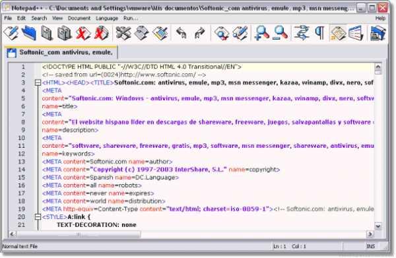Click 'name=expires' META line 17
396x258 pixels.
coord(98,193)
